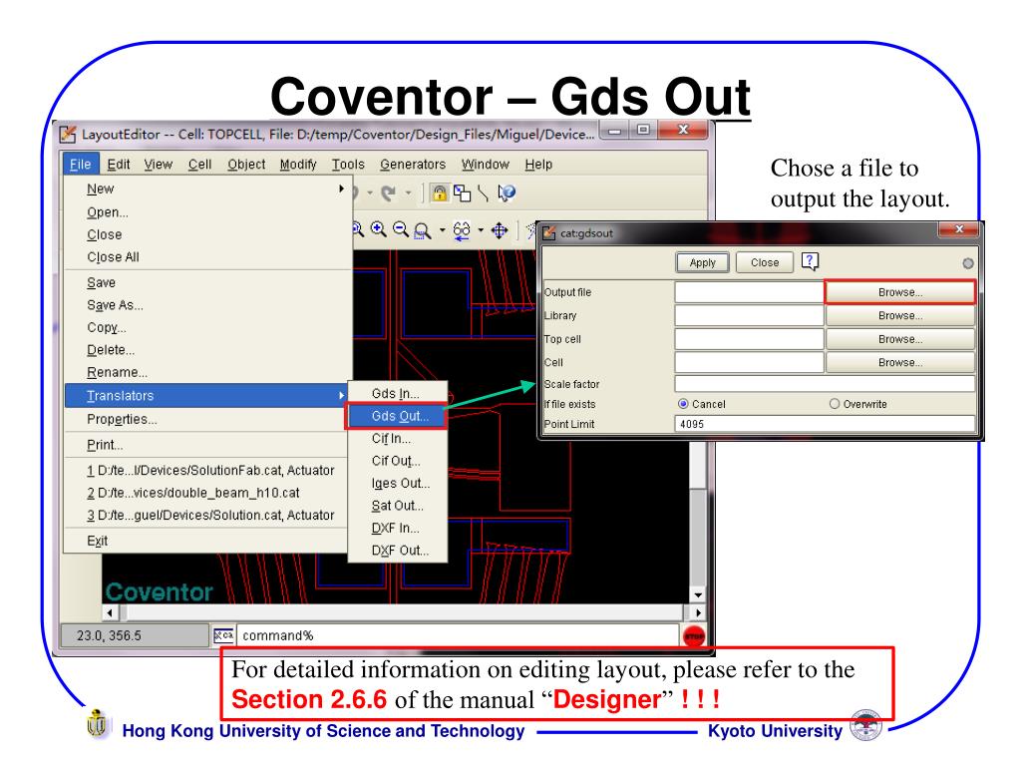
Task: Click the glasses previous view icon
Action: [x=462, y=230]
